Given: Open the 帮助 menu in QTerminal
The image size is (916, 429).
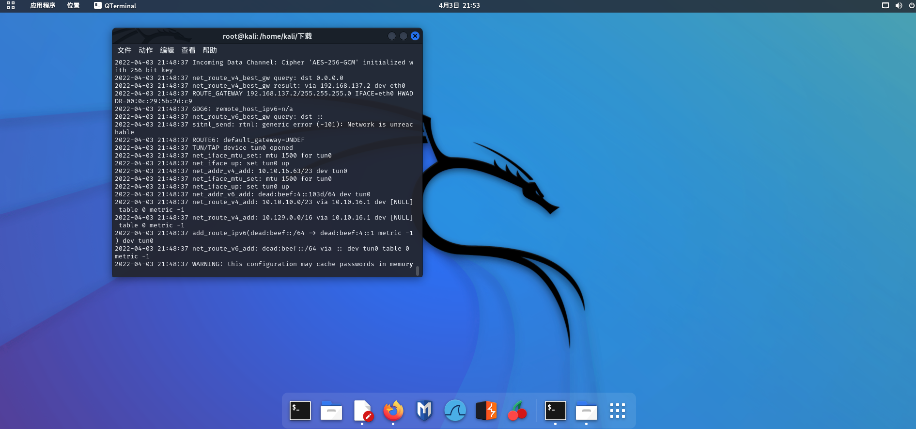Looking at the screenshot, I should 210,50.
